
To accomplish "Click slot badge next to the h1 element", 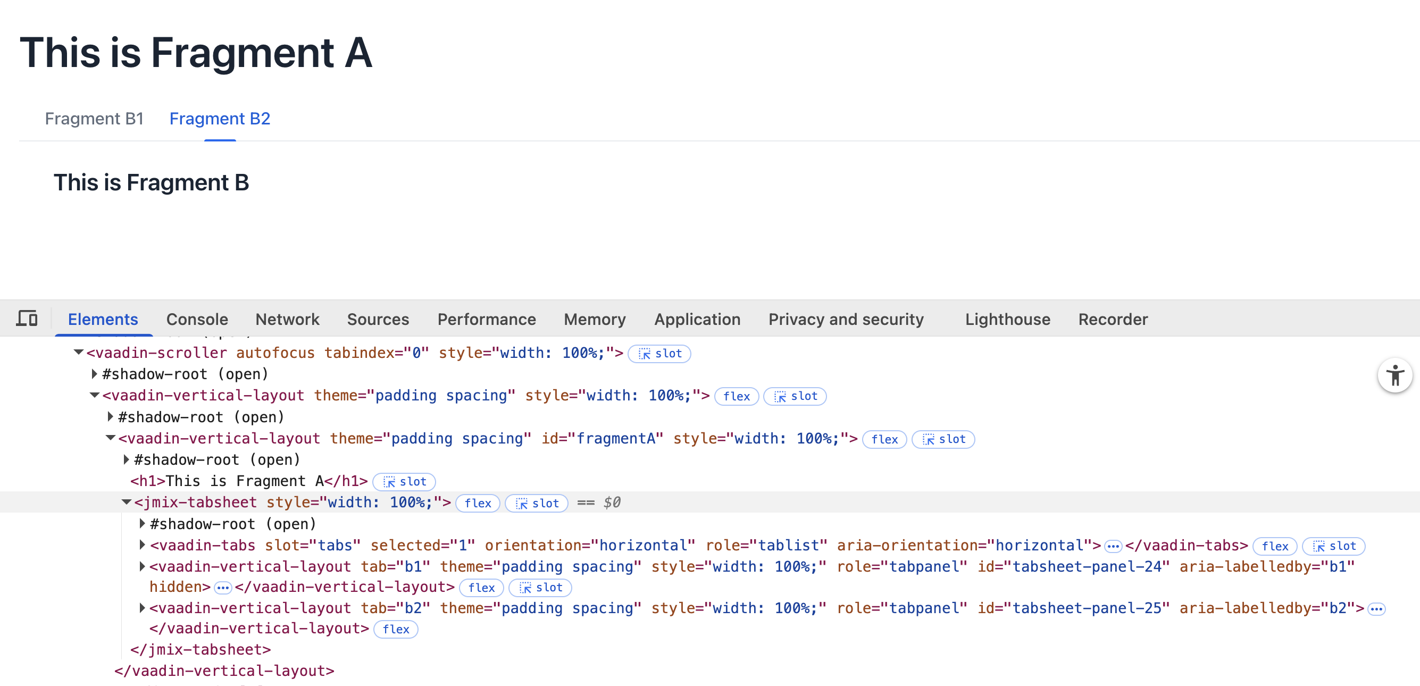I will click(x=404, y=482).
